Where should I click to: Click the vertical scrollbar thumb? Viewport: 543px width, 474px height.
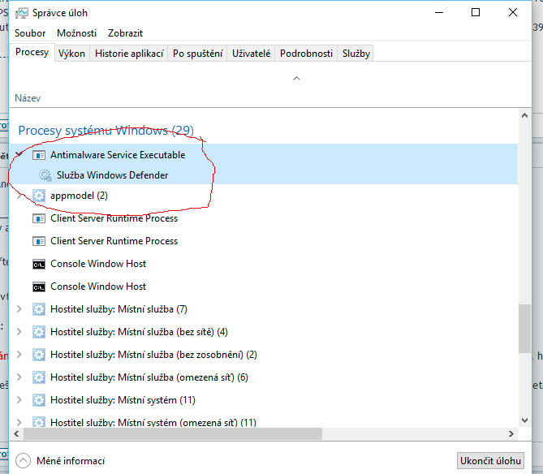(524, 329)
